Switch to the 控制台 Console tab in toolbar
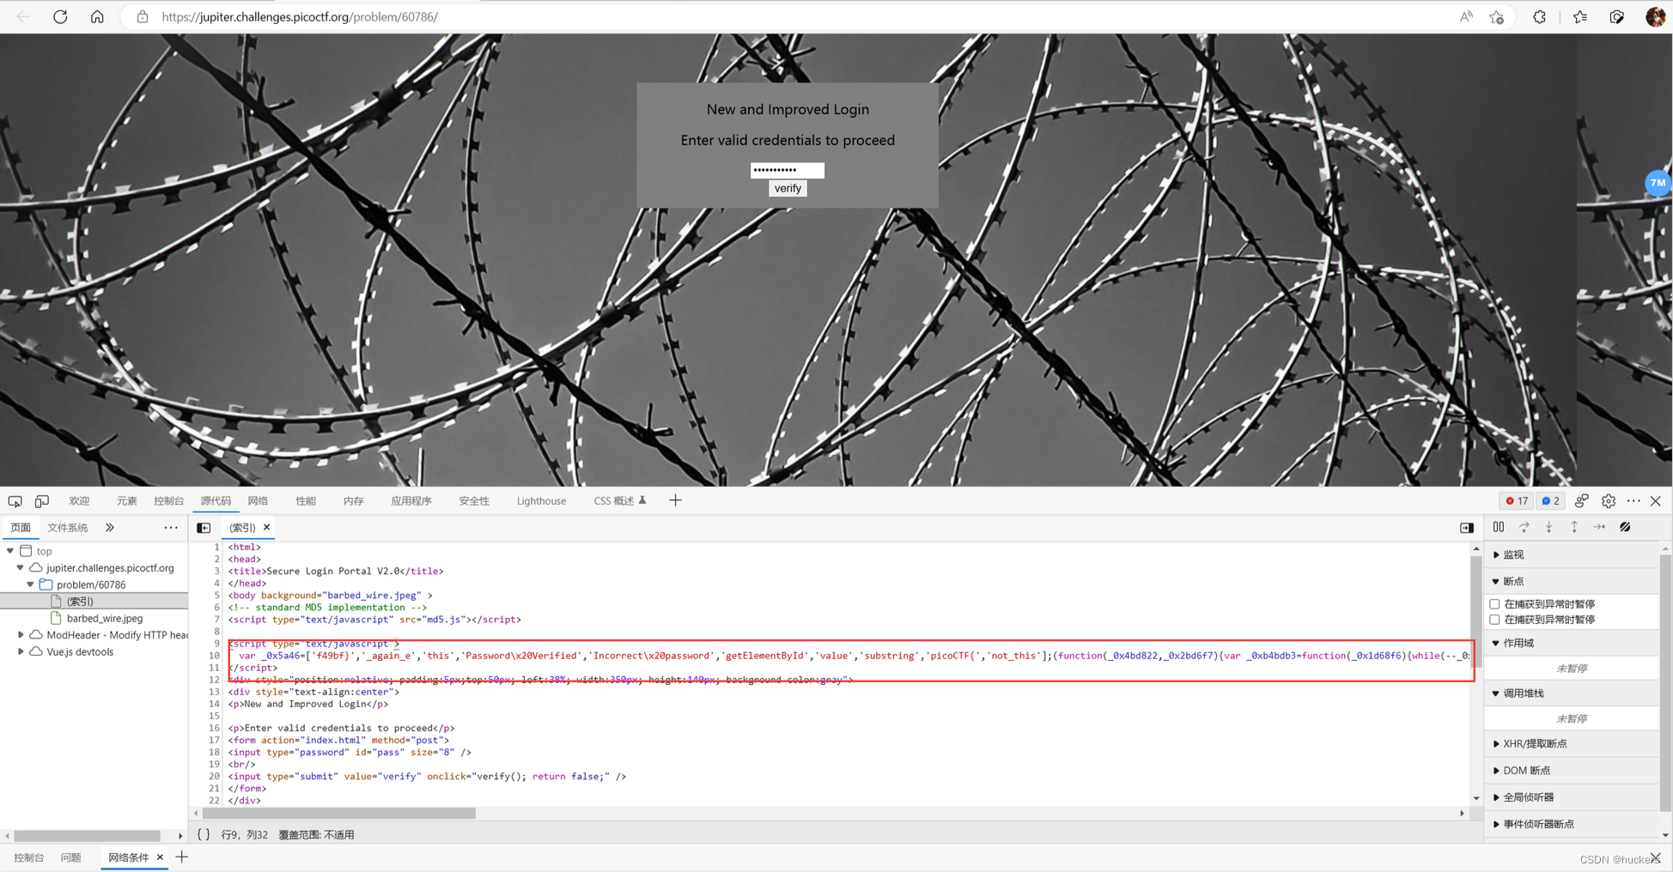 (x=169, y=501)
